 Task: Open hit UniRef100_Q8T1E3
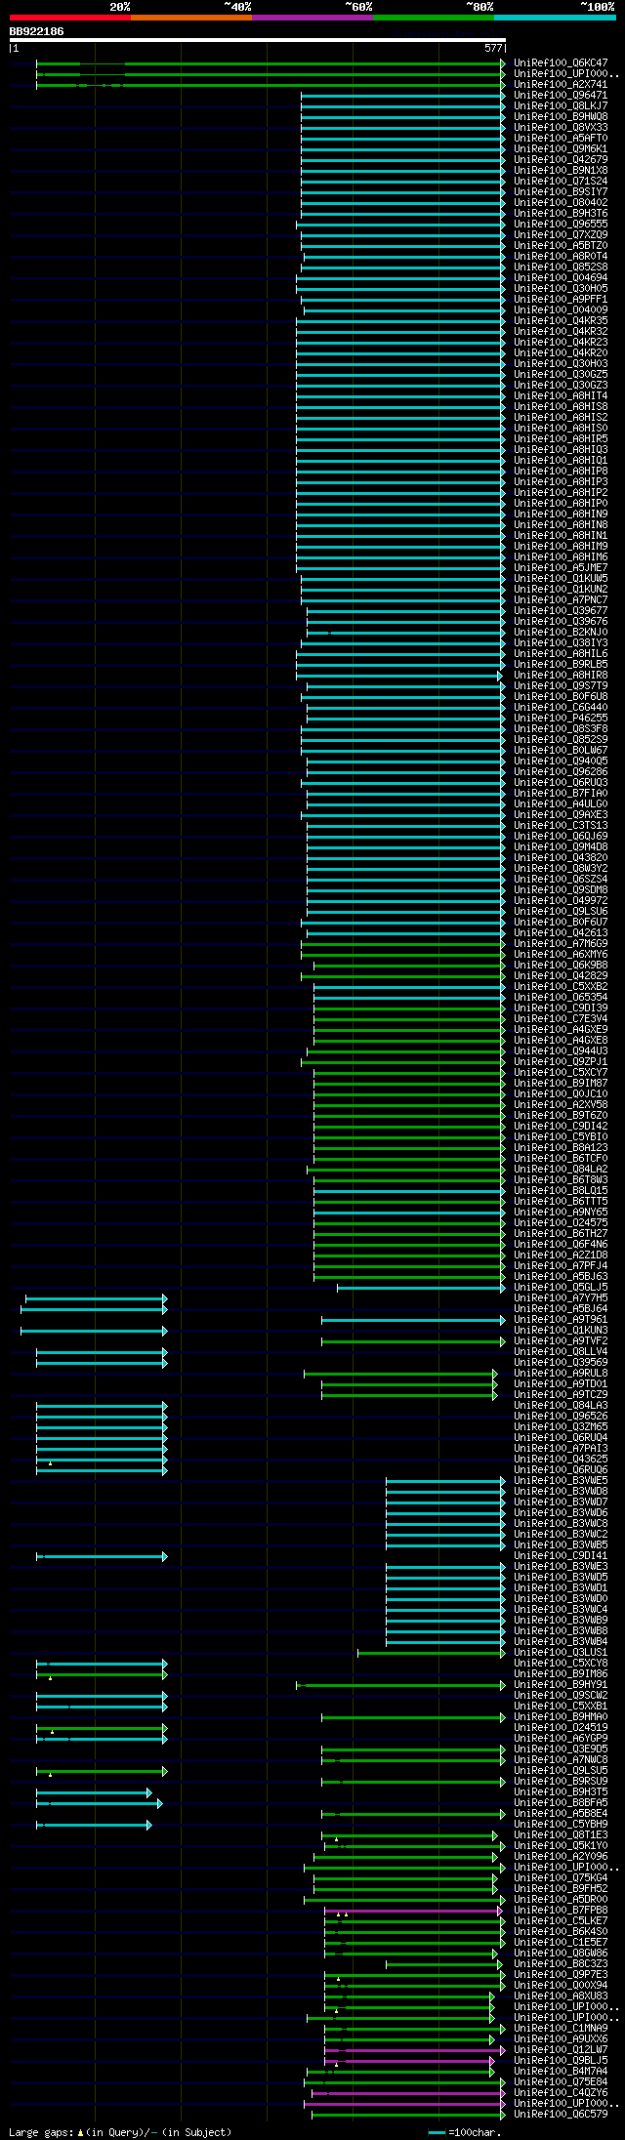(561, 1835)
